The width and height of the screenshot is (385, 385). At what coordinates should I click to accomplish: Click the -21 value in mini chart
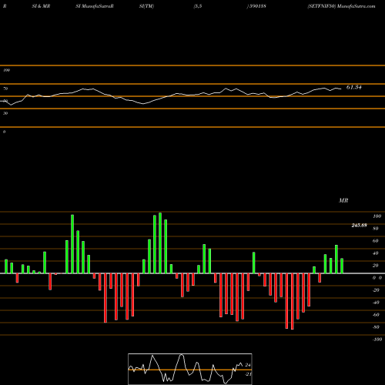coord(248,374)
